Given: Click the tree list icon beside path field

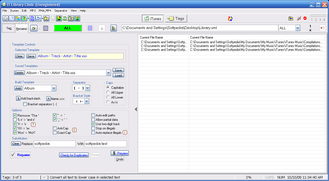Looking at the screenshot, I should pyautogui.click(x=114, y=28).
